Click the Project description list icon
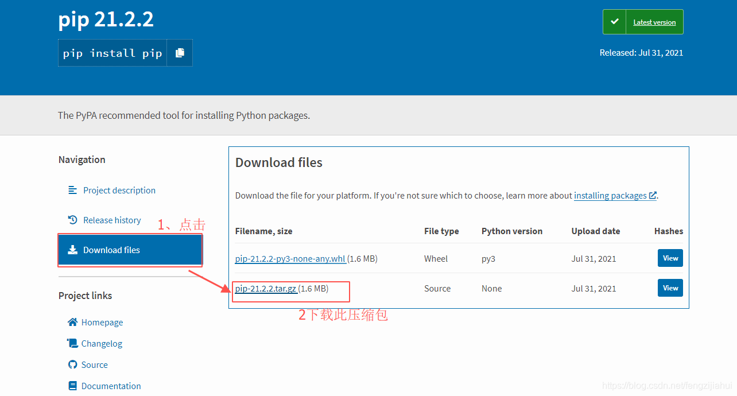 tap(72, 190)
